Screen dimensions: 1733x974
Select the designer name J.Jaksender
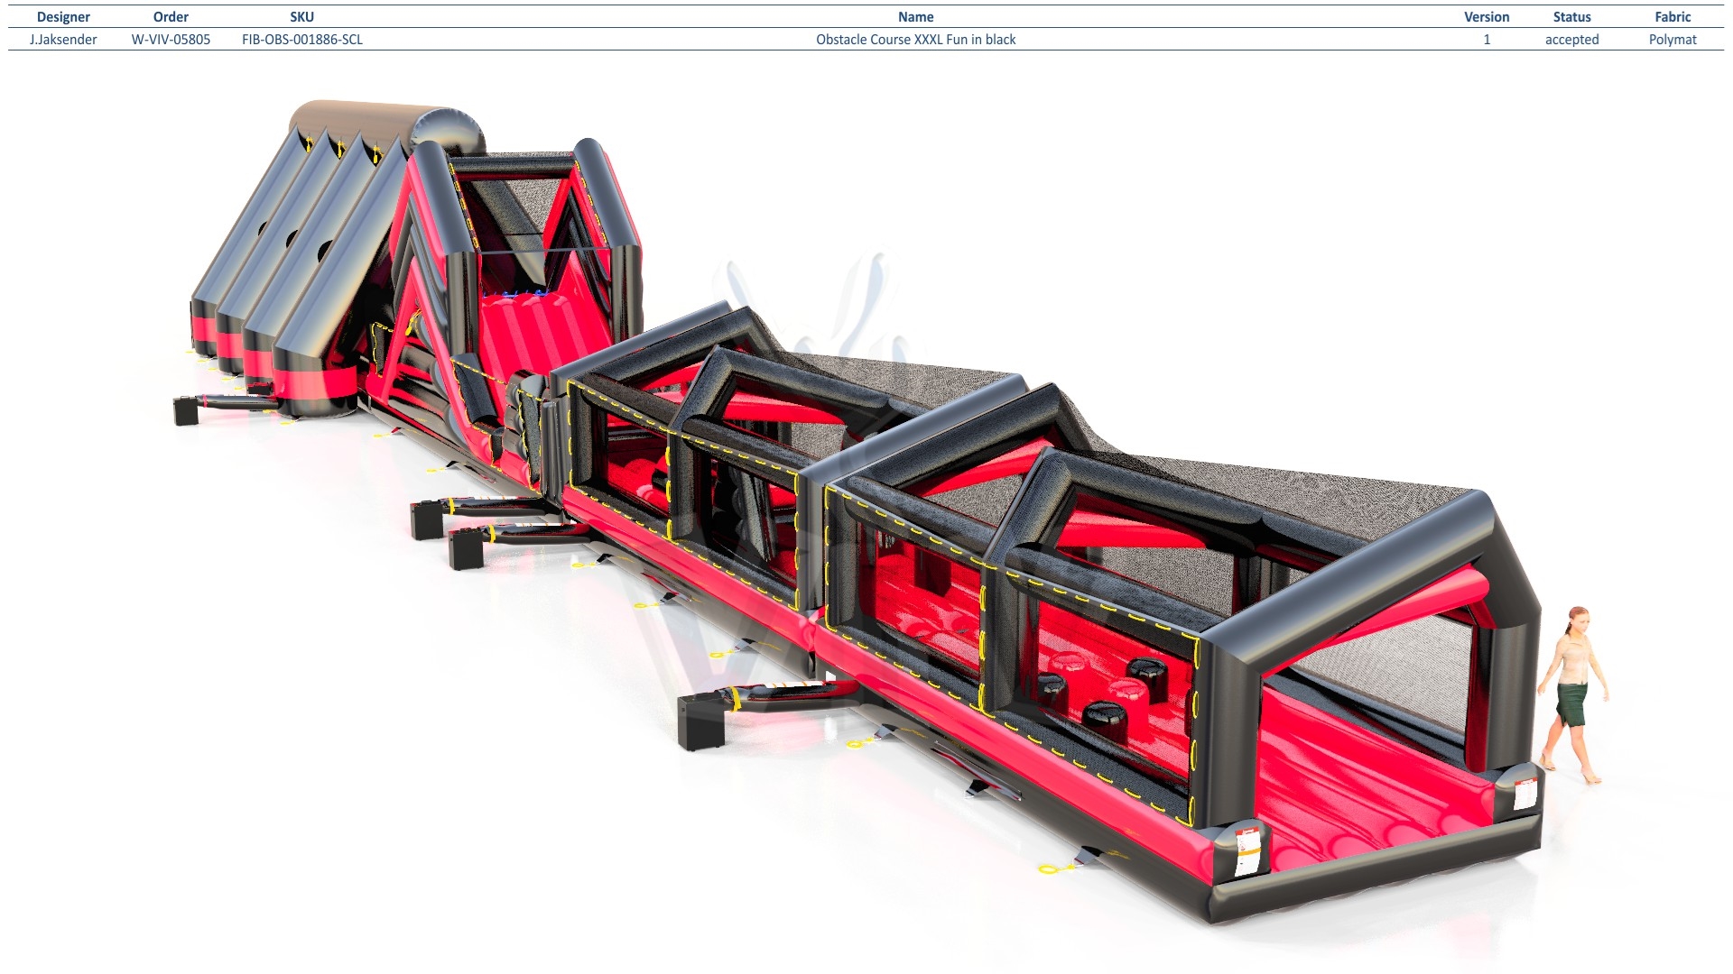[x=63, y=40]
